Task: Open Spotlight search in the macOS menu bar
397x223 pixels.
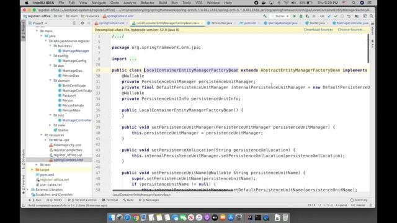Action: click(354, 2)
